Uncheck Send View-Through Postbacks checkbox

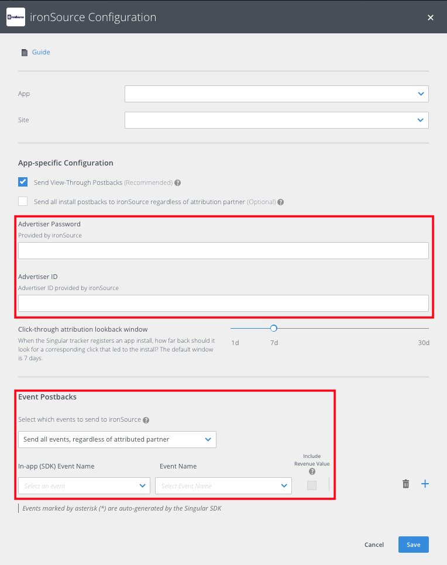[23, 182]
